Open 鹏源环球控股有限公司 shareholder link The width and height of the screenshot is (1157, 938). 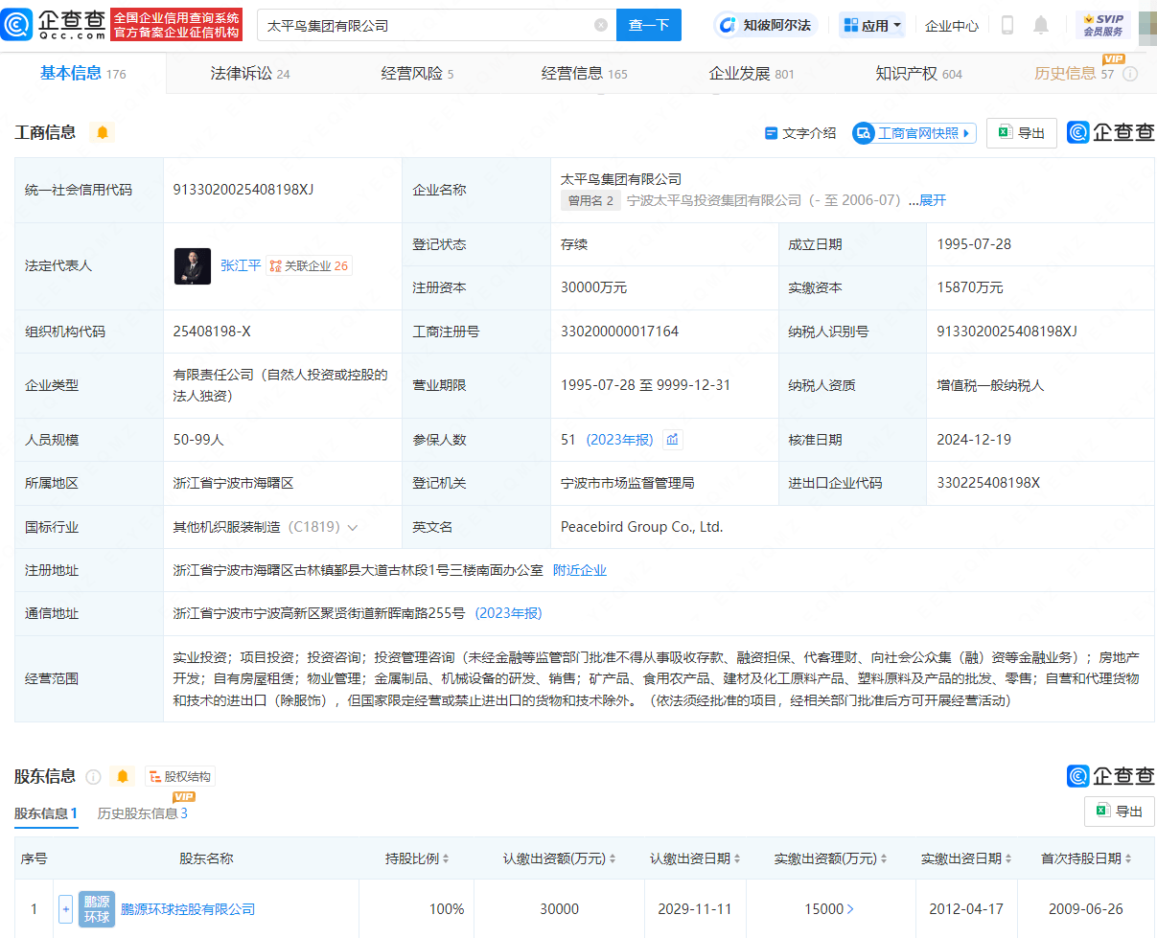pos(188,909)
